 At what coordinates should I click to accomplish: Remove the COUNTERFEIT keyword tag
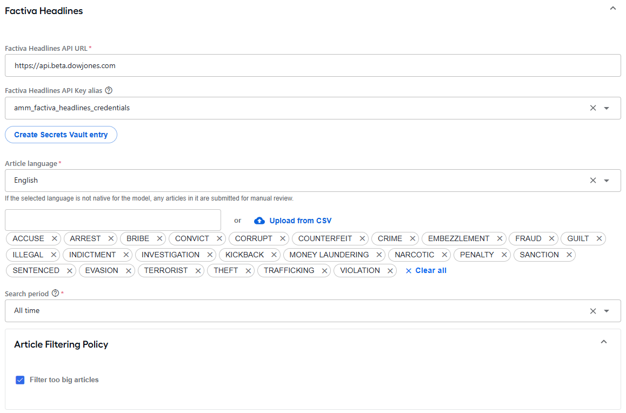coord(362,238)
